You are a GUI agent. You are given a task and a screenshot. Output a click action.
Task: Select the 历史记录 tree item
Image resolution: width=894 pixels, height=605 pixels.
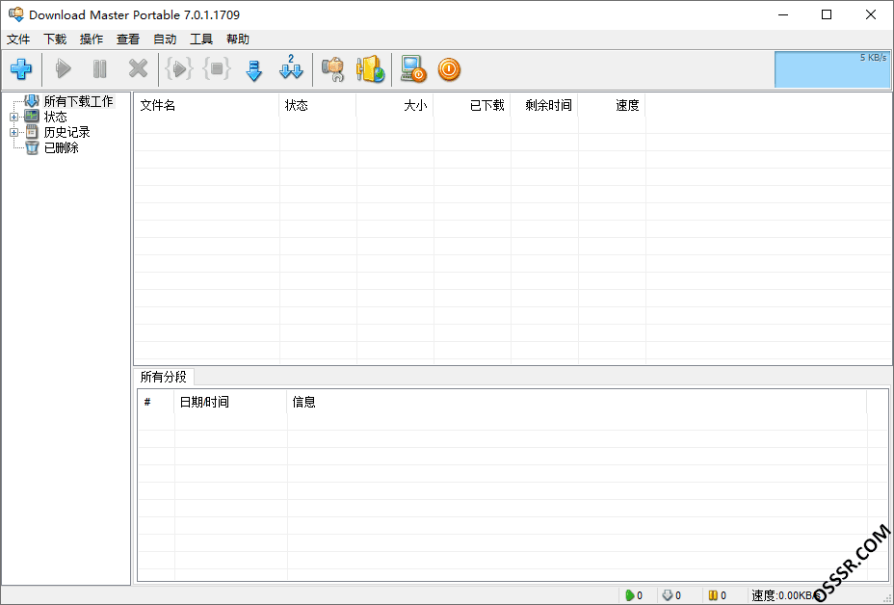pos(66,132)
